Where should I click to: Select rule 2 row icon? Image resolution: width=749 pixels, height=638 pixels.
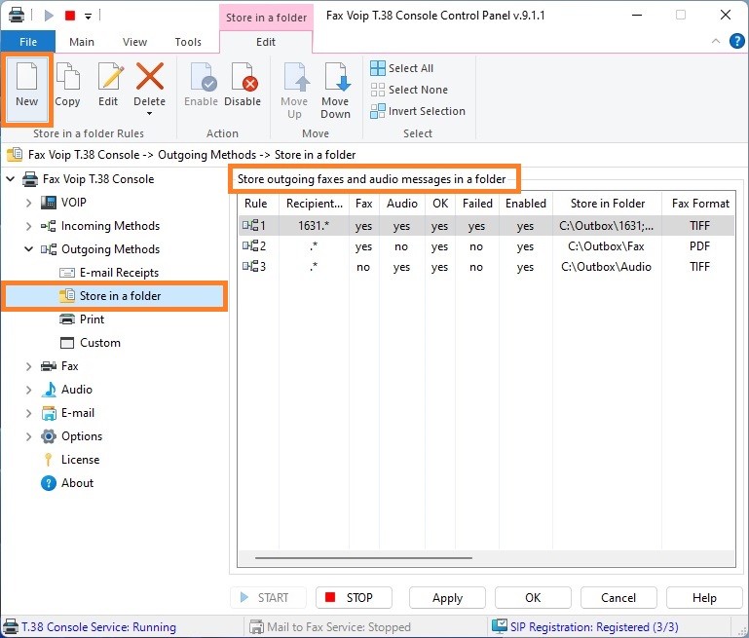click(250, 245)
